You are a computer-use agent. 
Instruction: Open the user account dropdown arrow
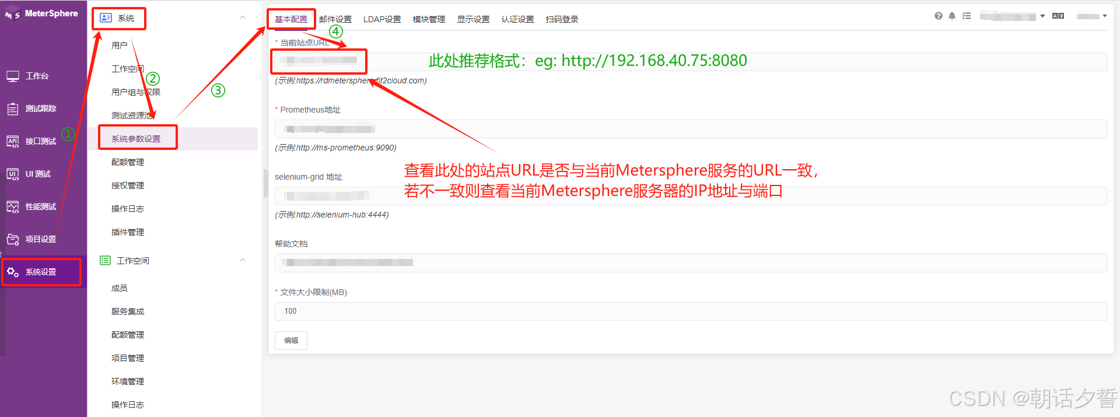pyautogui.click(x=1105, y=16)
